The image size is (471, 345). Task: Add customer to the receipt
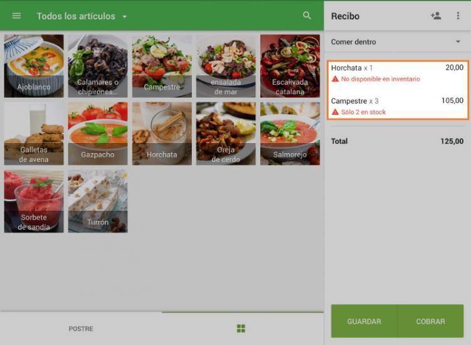click(x=436, y=16)
